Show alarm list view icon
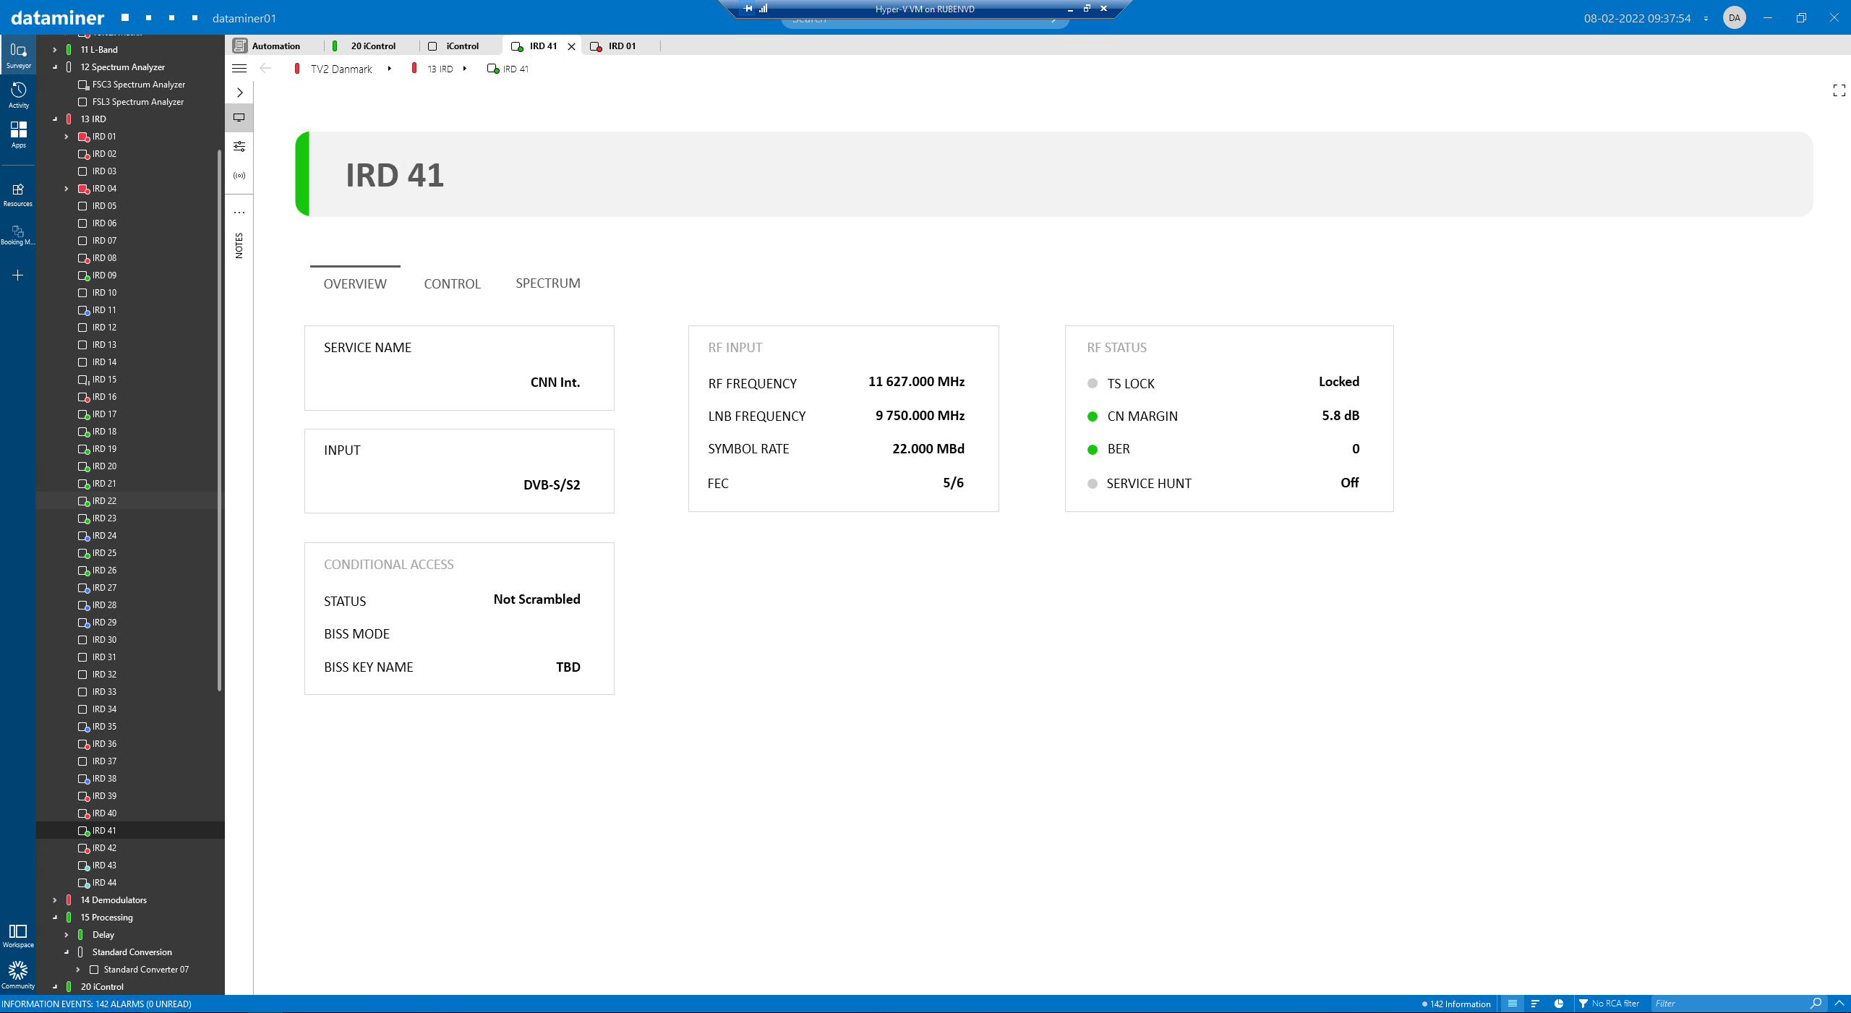This screenshot has width=1851, height=1013. pyautogui.click(x=1513, y=1004)
